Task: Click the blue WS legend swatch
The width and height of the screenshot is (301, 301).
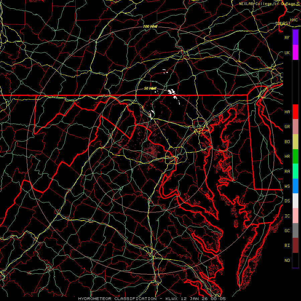Action: [295, 186]
